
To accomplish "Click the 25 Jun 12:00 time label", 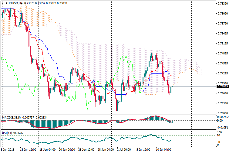I will click(x=86, y=149).
